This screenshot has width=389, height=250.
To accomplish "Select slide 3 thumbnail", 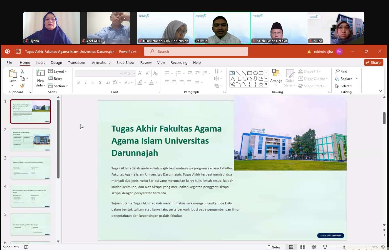I will click(30, 168).
